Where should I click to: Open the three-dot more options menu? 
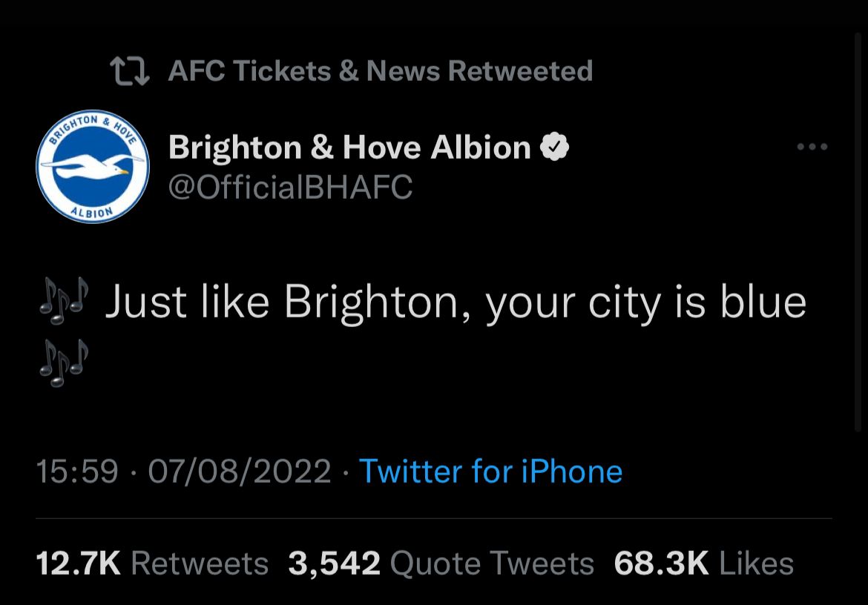point(812,147)
